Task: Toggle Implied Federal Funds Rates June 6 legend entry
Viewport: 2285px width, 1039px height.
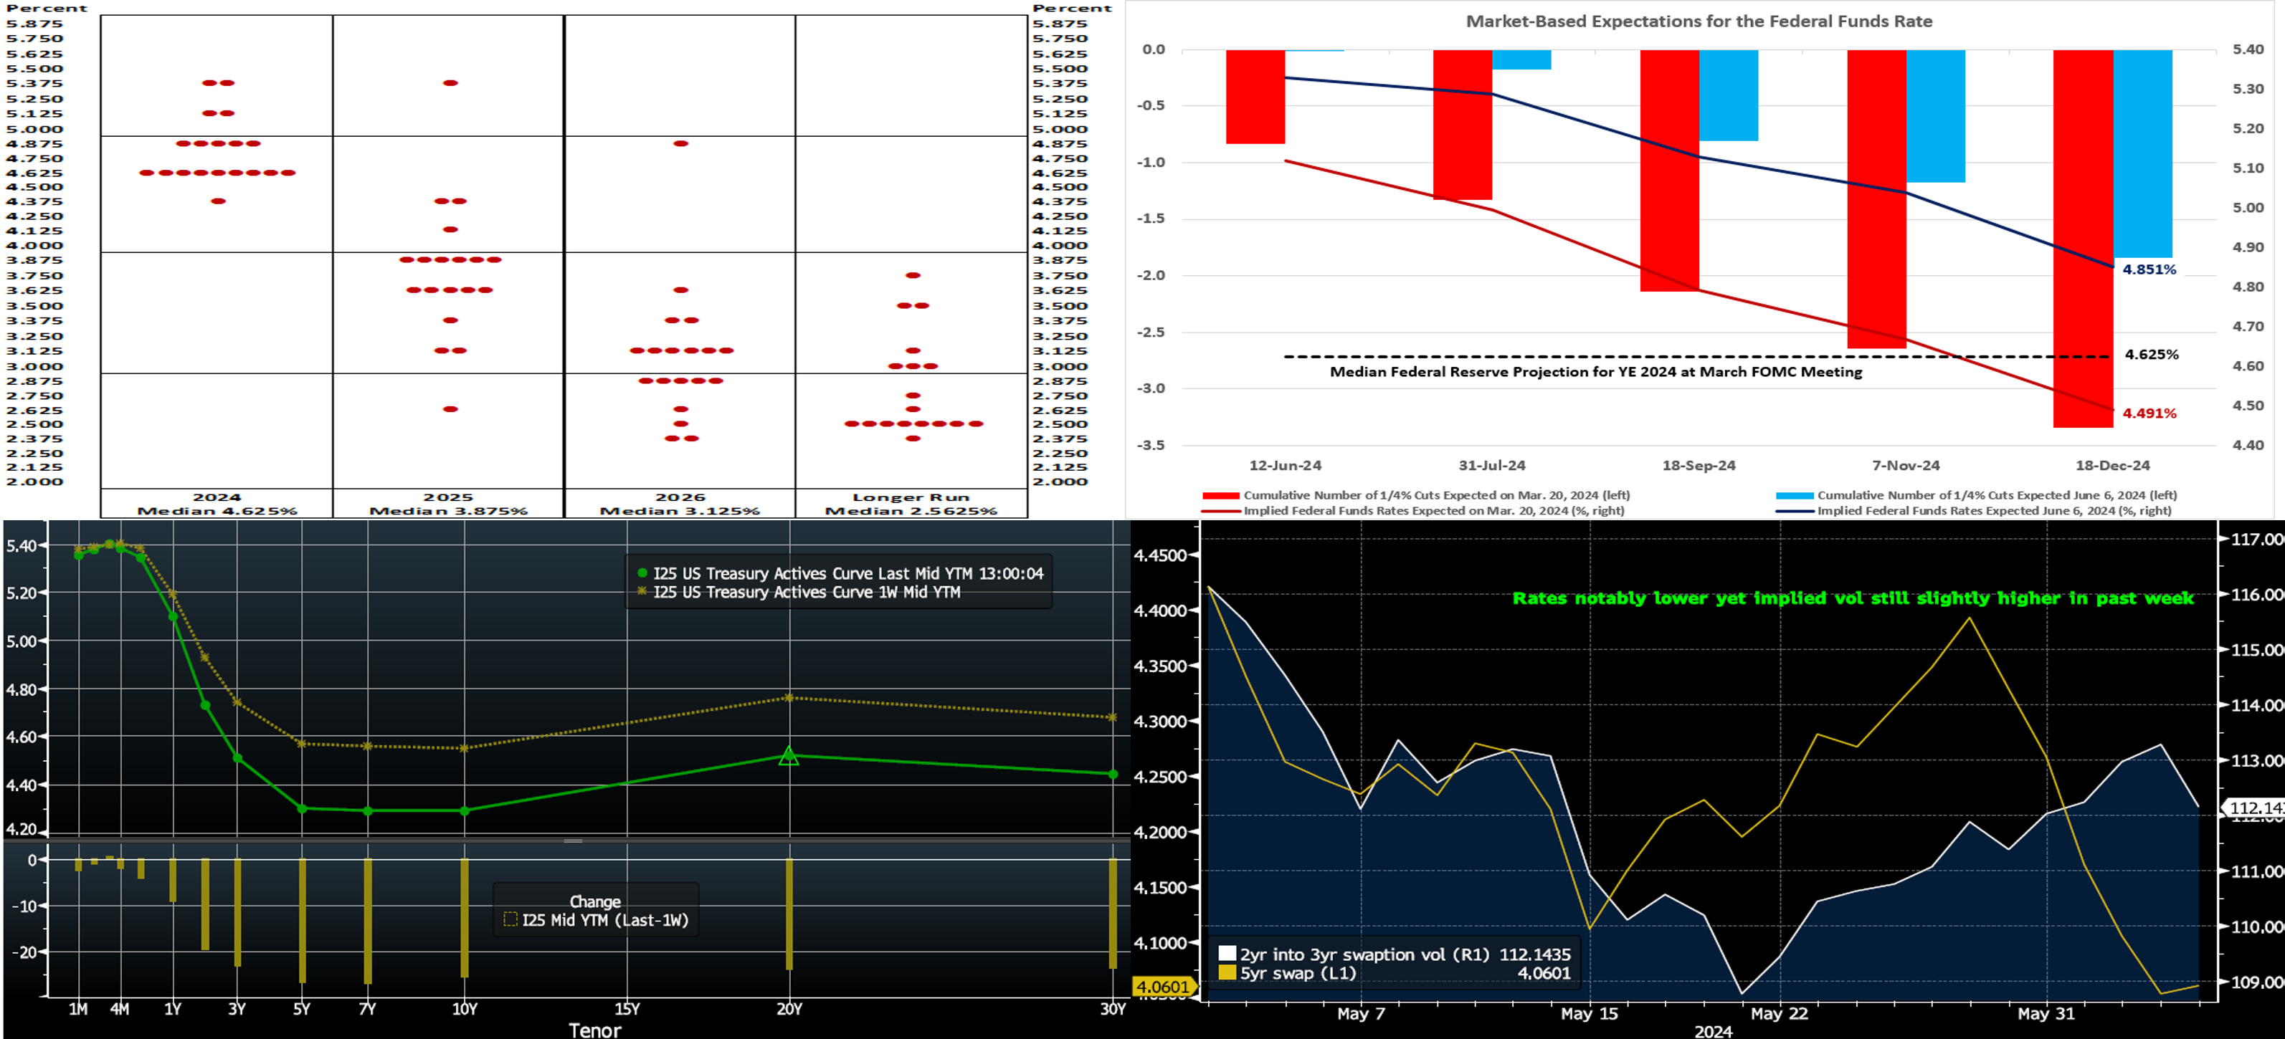Action: pos(1993,511)
